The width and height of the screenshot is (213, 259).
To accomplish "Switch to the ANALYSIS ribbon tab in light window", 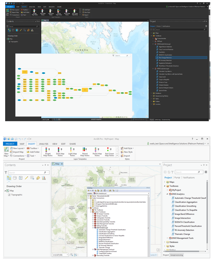I will (x=43, y=144).
